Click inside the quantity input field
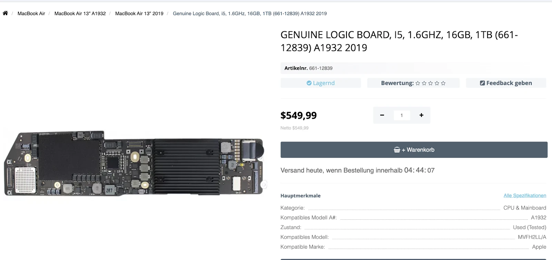 tap(402, 115)
